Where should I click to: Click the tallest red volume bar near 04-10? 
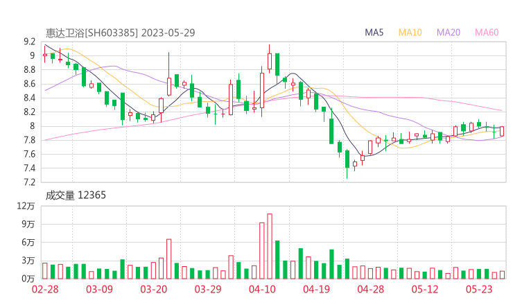point(270,246)
